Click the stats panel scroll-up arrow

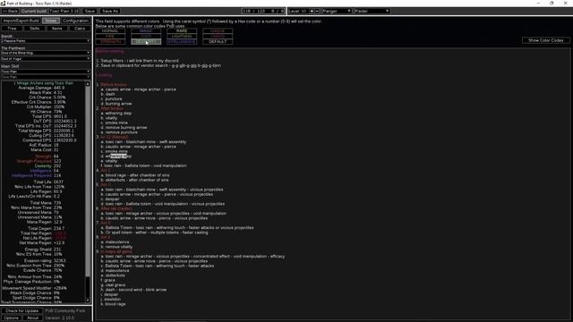pos(88,84)
